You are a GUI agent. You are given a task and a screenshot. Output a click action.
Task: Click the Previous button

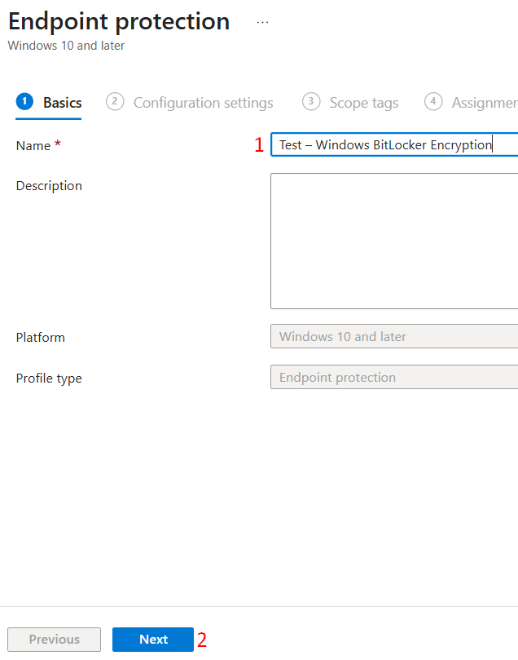click(54, 639)
